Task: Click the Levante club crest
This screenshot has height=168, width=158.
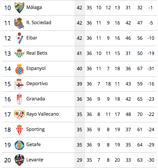Action: 19,160
